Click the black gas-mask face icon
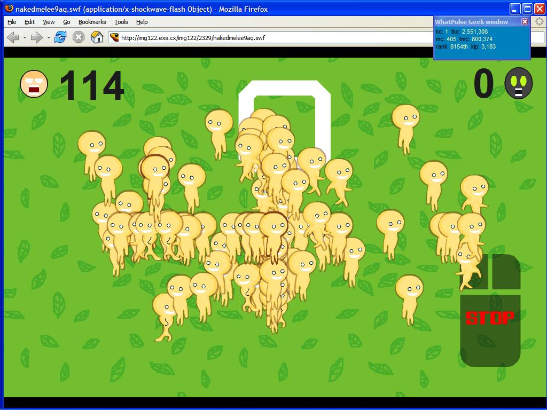 pyautogui.click(x=518, y=83)
